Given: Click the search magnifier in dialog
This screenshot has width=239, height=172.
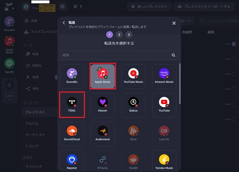Looking at the screenshot, I should (x=173, y=55).
